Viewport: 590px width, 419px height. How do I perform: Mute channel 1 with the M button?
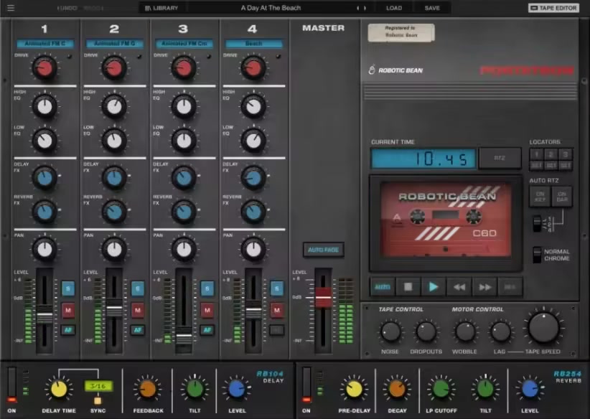[x=68, y=310]
